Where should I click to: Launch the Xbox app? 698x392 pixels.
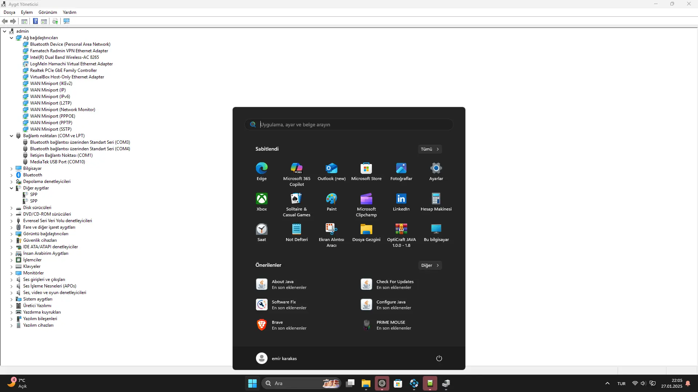[x=262, y=202]
